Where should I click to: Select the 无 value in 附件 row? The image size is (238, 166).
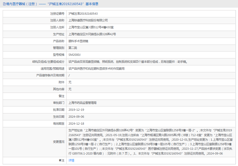click(70, 82)
